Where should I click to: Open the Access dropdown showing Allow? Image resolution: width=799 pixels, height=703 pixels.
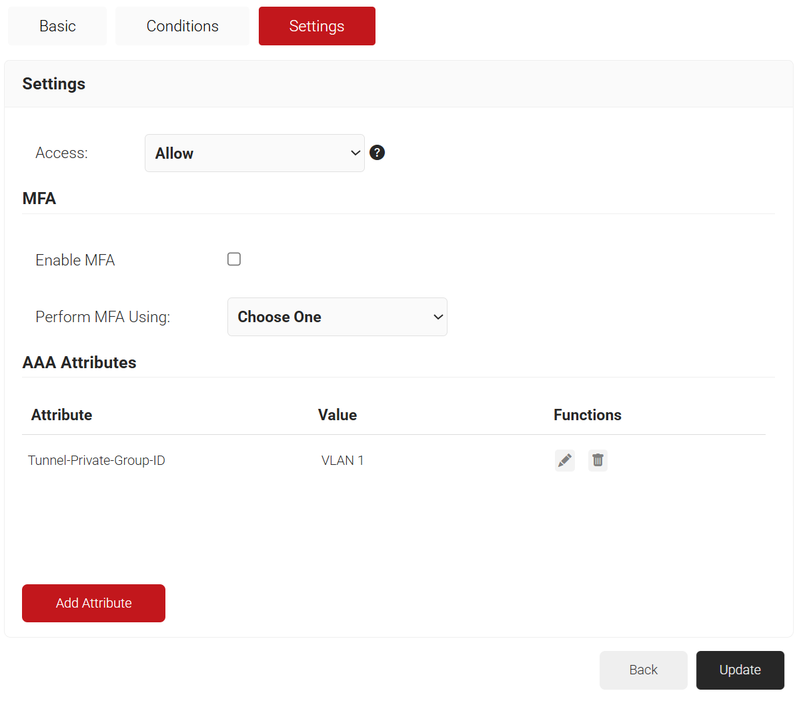pos(254,153)
